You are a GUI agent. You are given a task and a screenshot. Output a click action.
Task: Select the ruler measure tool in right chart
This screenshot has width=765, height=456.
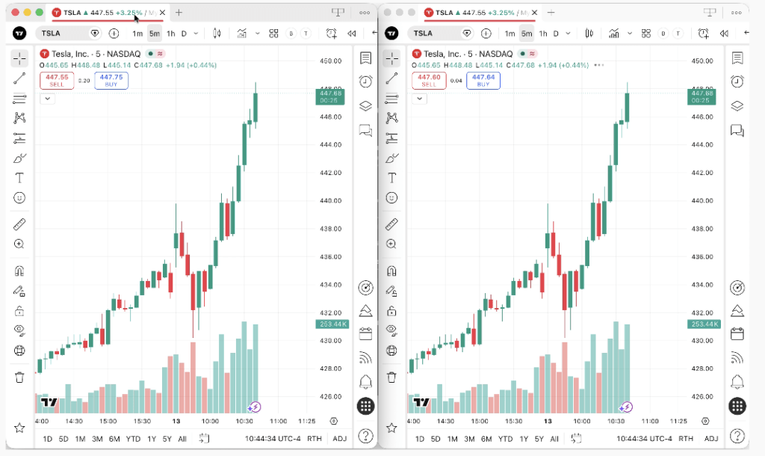(x=391, y=224)
